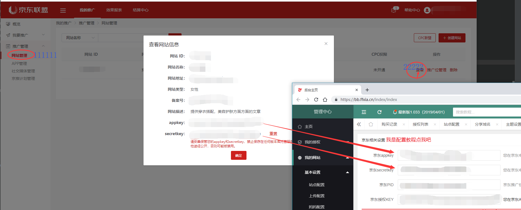521x210 pixels.
Task: Click the lock icon in address bar
Action: (x=336, y=100)
